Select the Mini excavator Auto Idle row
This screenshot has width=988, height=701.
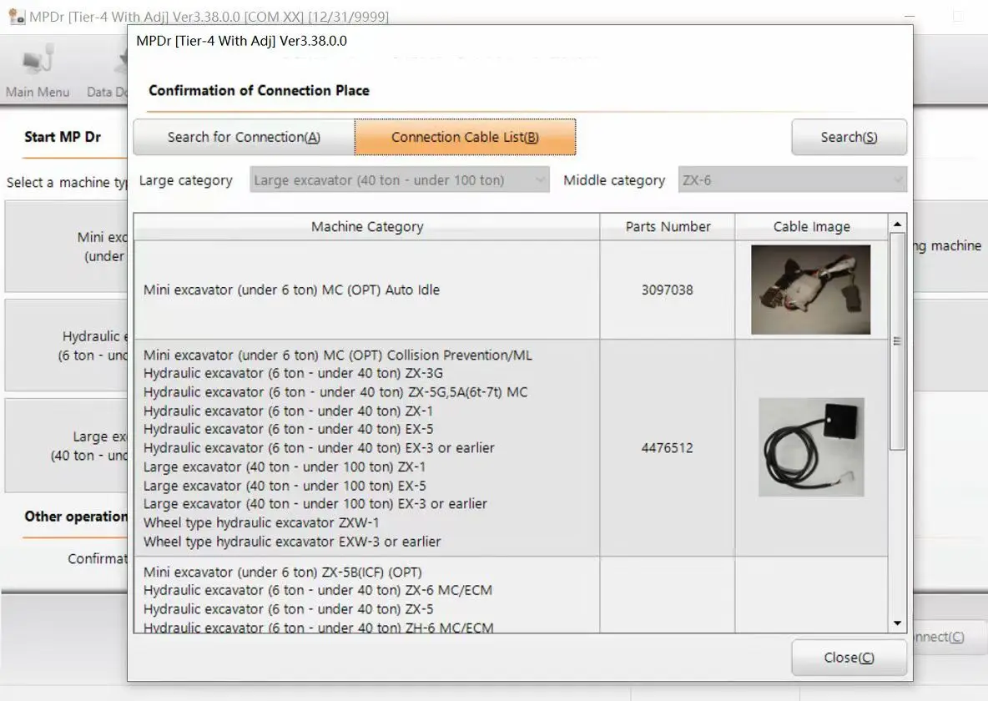click(x=366, y=290)
